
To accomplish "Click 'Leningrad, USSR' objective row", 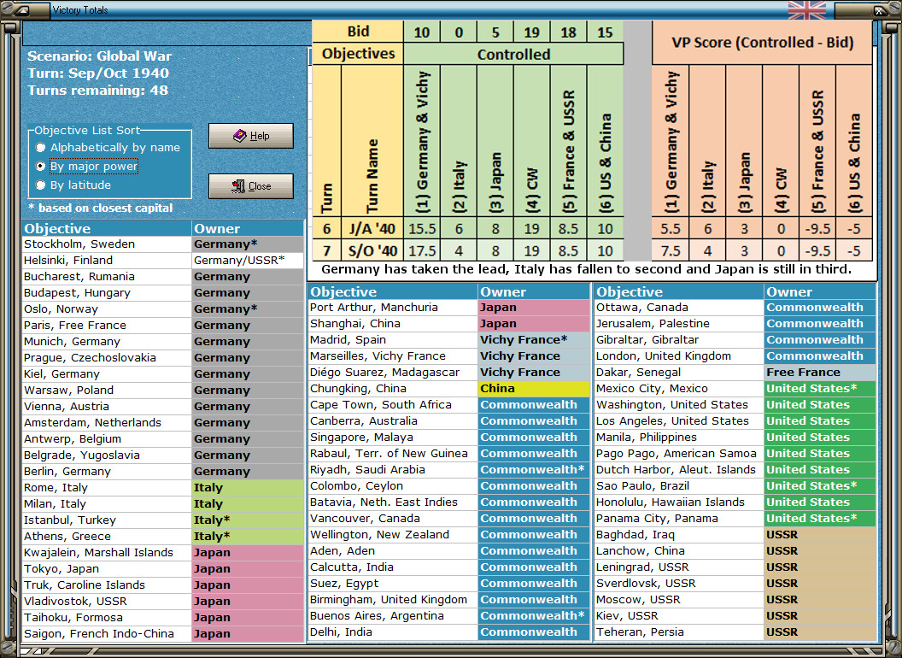I will (735, 567).
